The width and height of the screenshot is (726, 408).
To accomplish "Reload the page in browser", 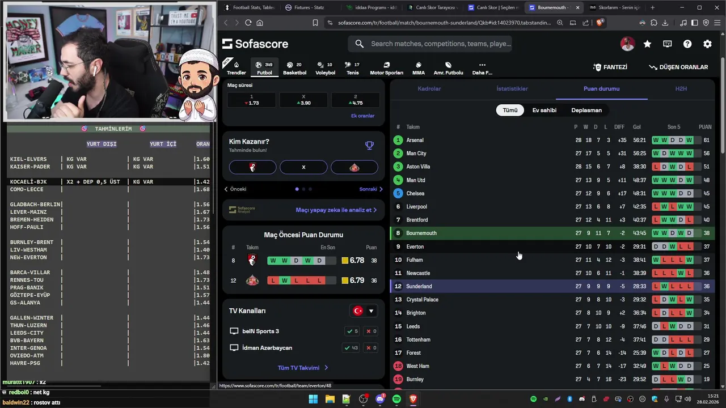I will tap(248, 23).
